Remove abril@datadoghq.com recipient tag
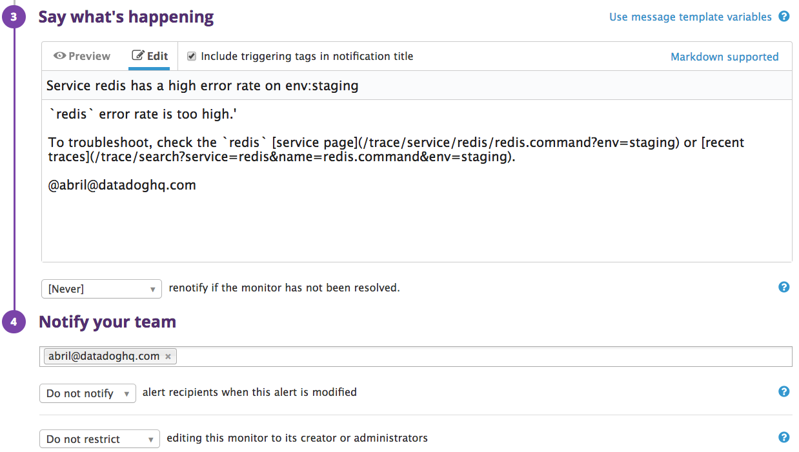This screenshot has width=799, height=452. [168, 356]
